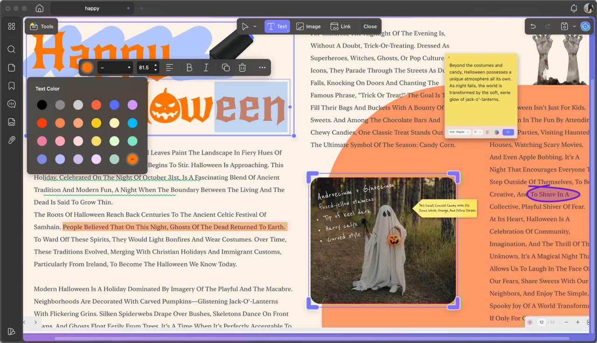The height and width of the screenshot is (343, 597).
Task: Click the Close button in edit toolbar
Action: pyautogui.click(x=370, y=27)
